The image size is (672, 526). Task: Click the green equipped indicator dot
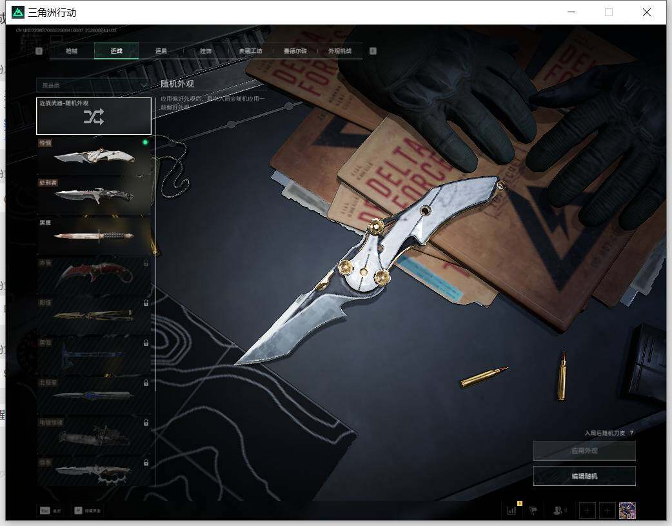click(145, 142)
